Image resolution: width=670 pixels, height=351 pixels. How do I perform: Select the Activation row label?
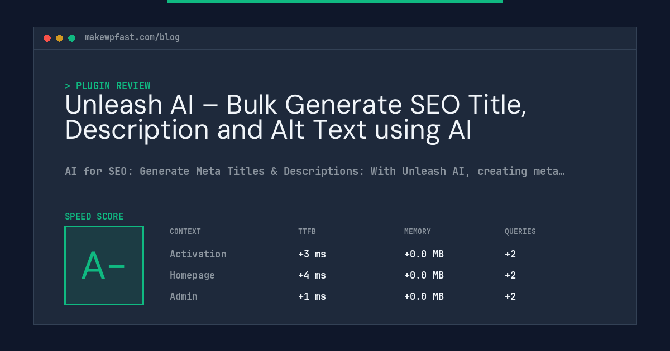pos(198,254)
